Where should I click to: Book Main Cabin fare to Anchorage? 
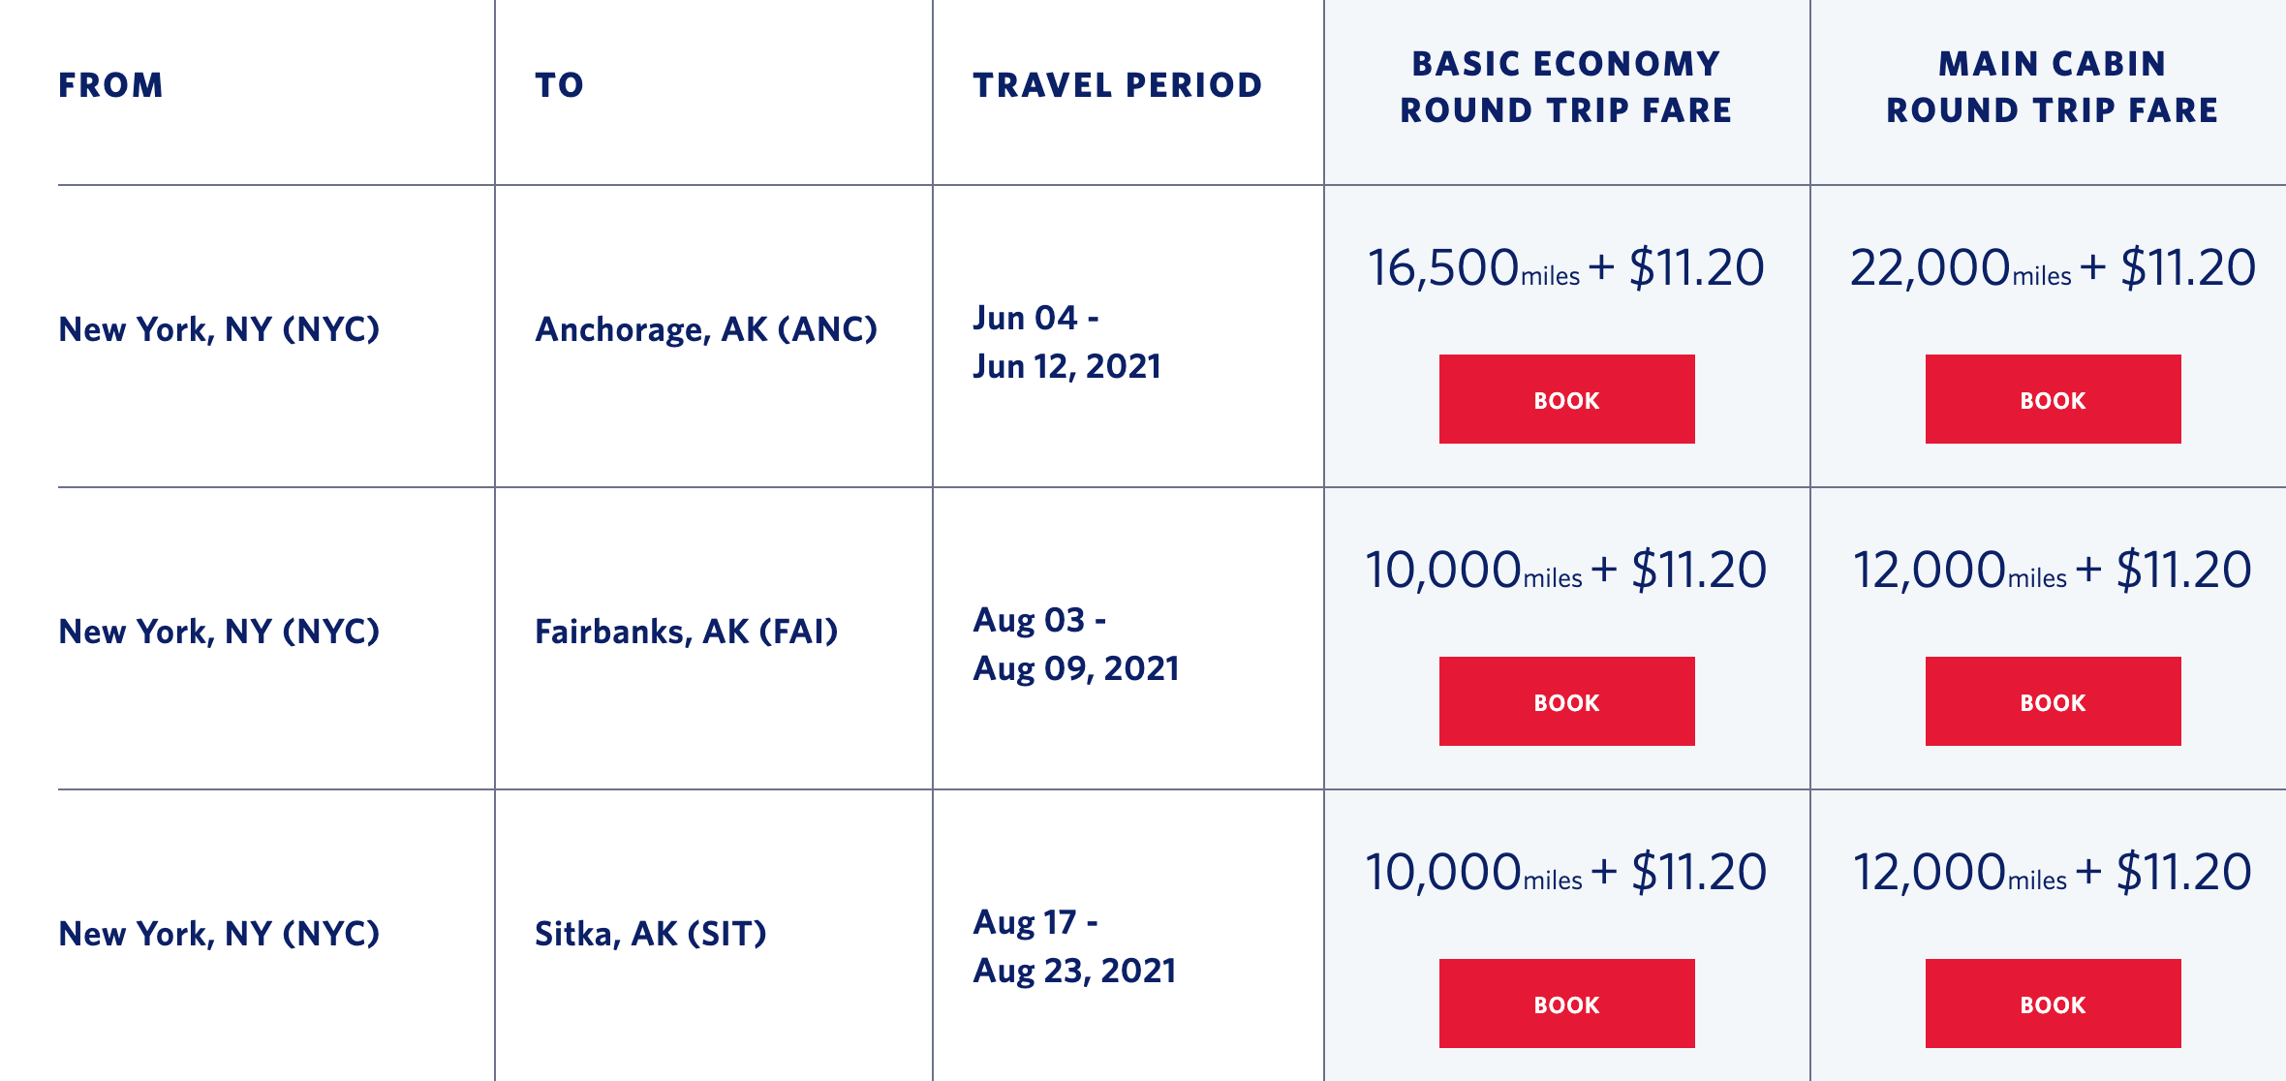2053,399
